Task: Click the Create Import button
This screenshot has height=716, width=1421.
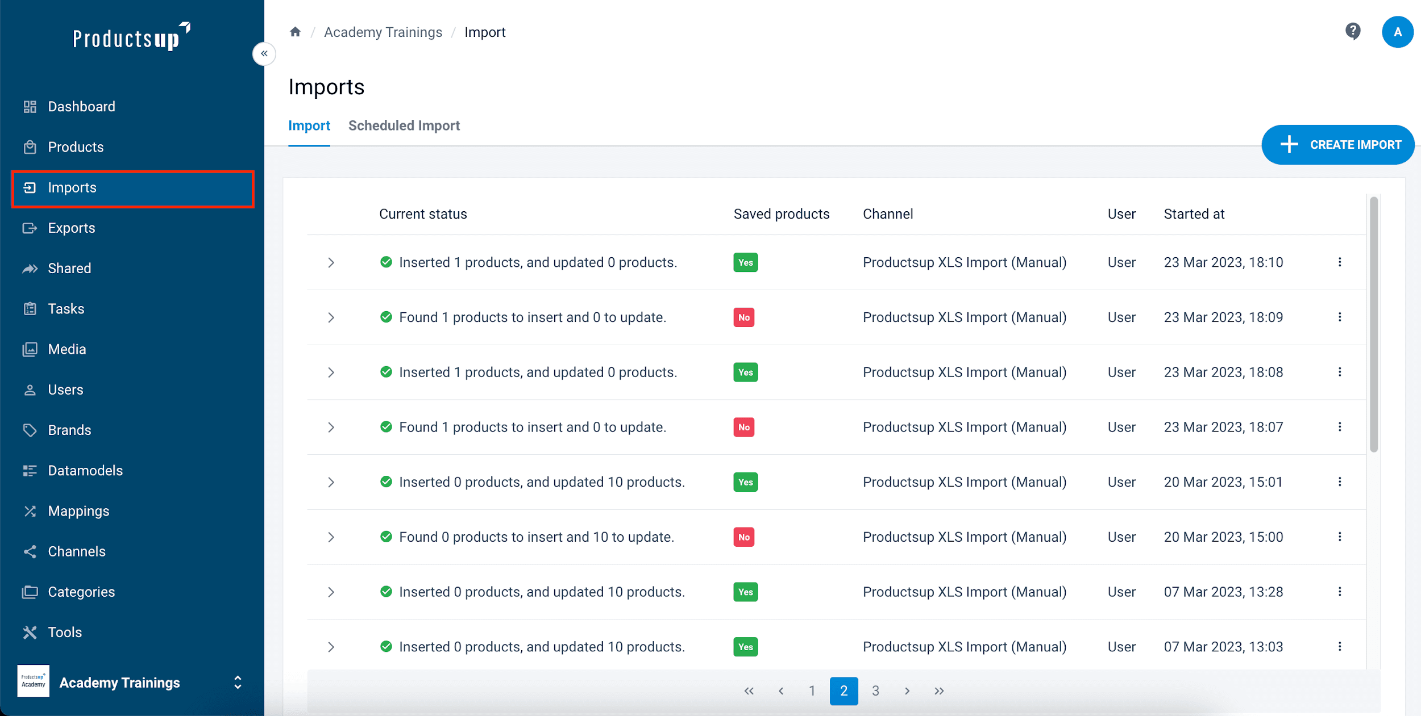Action: [1338, 145]
